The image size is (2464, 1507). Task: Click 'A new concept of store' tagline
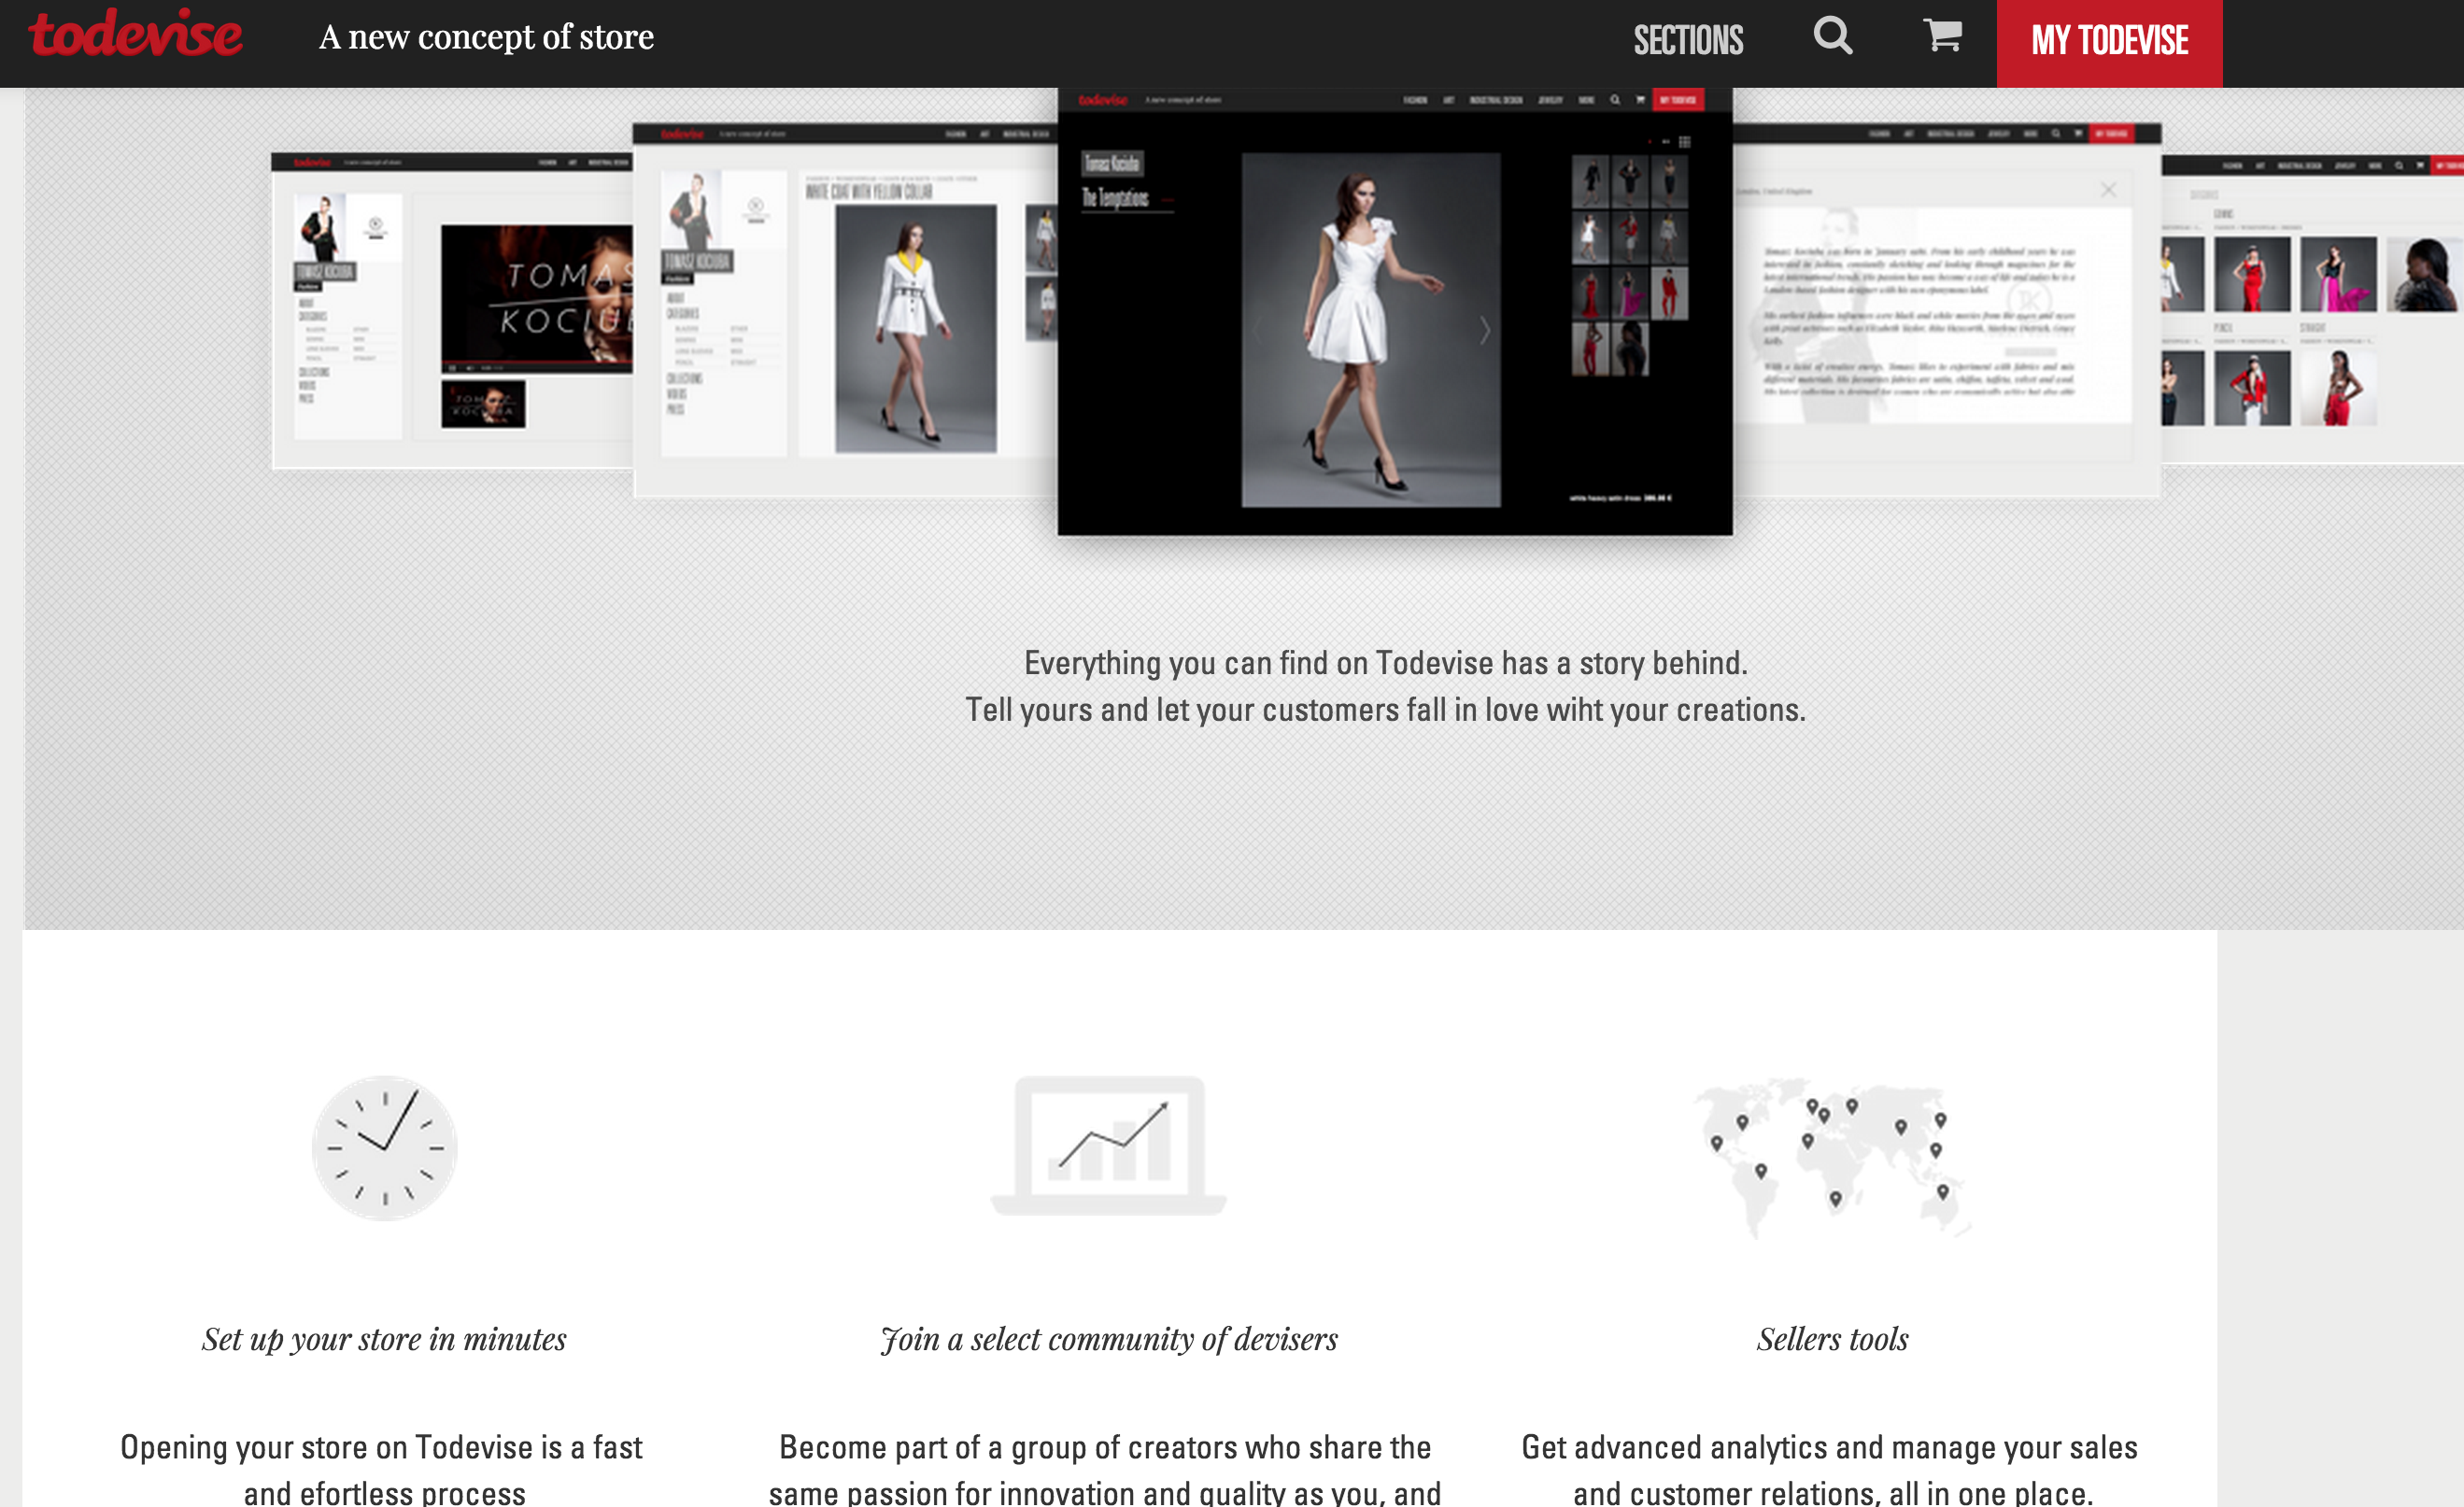tap(486, 37)
